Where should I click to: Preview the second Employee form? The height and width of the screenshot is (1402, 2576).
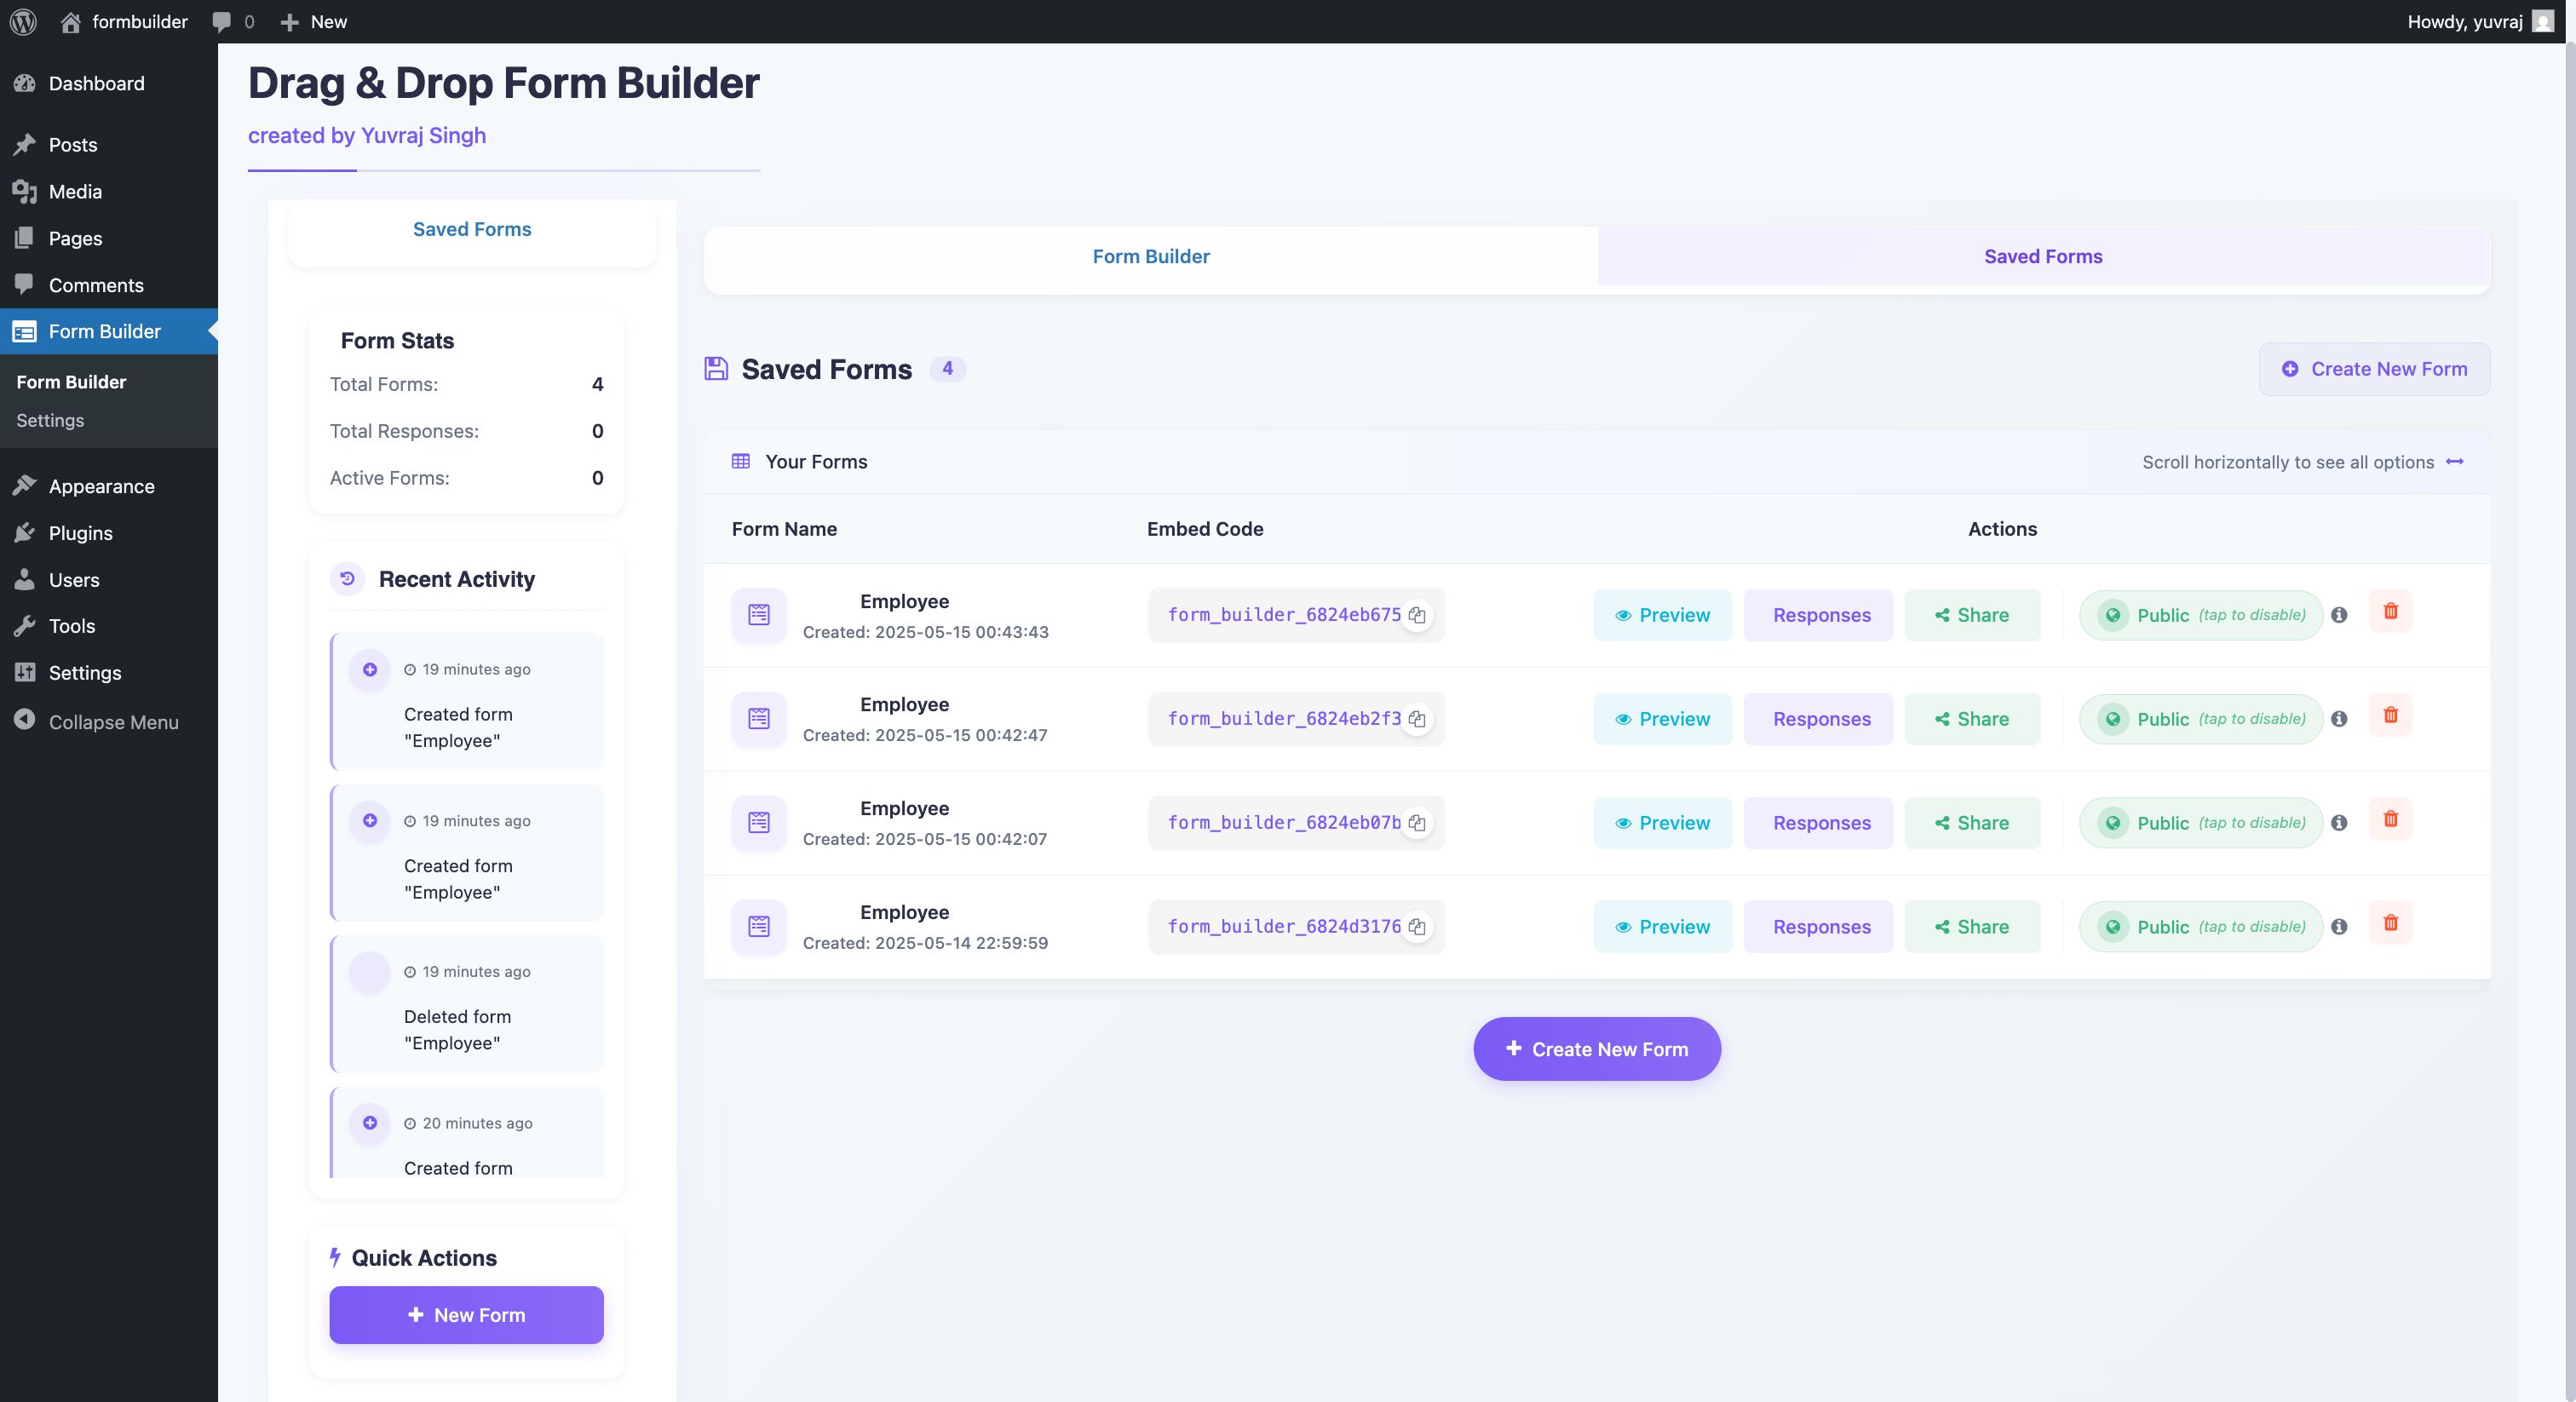pyautogui.click(x=1662, y=719)
